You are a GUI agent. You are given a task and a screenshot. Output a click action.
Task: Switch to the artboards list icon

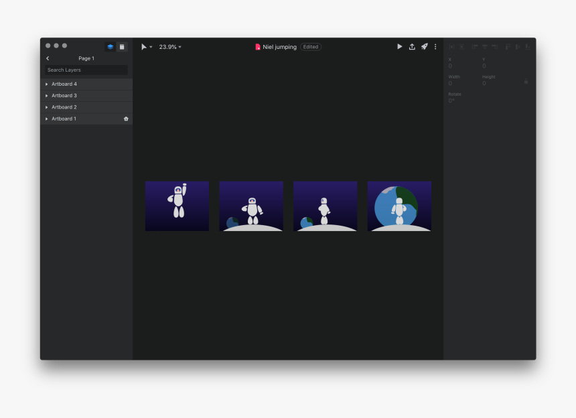coord(122,47)
